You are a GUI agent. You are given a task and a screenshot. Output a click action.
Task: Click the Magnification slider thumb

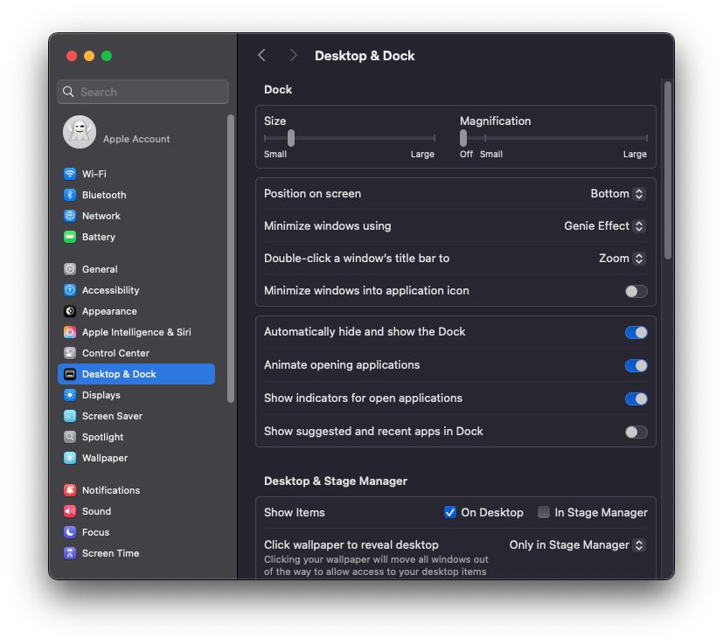tap(463, 138)
